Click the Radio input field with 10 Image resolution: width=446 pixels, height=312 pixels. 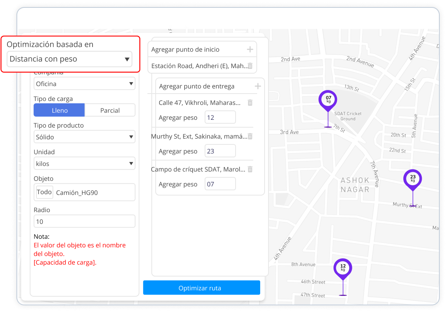(85, 221)
